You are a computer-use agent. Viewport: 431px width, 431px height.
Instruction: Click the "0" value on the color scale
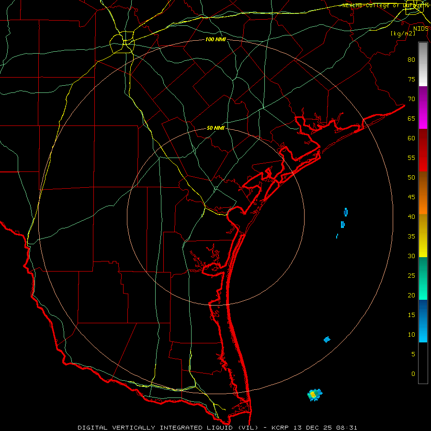click(x=413, y=374)
